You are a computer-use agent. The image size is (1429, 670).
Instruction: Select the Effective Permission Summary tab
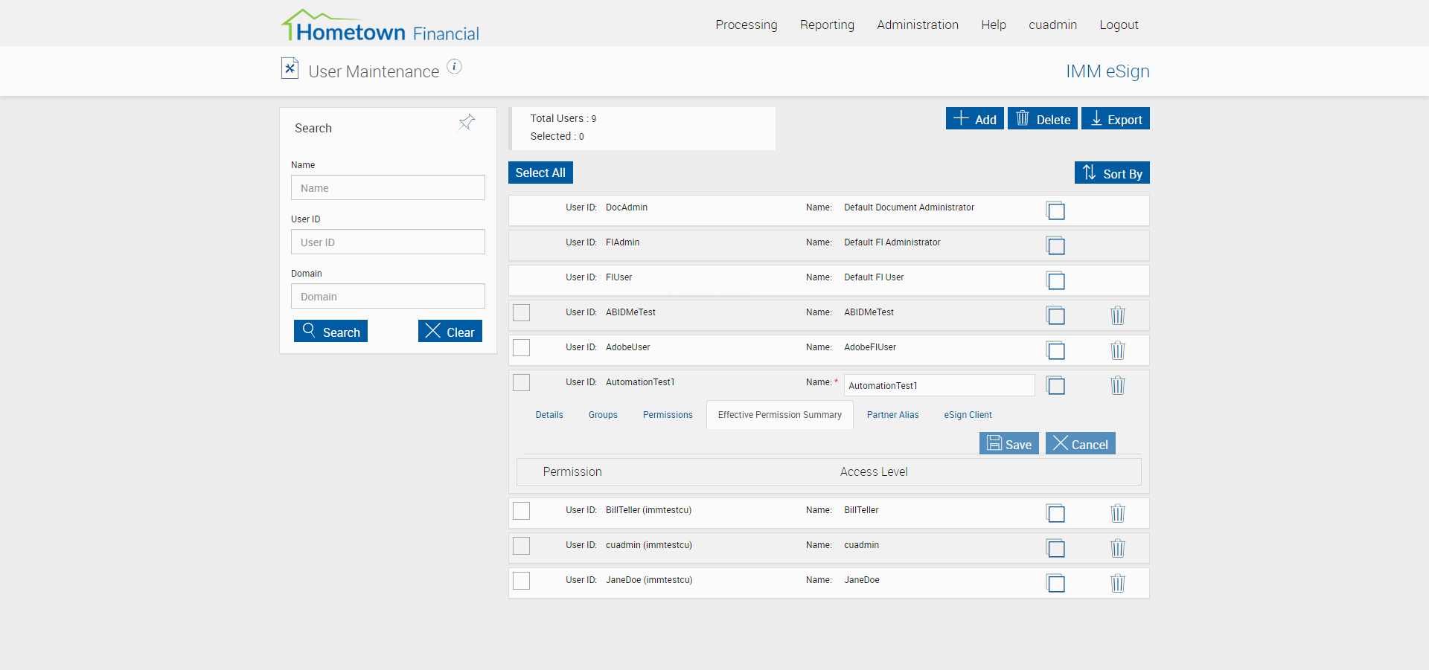780,415
